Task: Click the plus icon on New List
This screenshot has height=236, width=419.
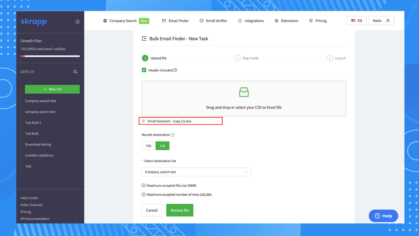Action: pos(45,89)
